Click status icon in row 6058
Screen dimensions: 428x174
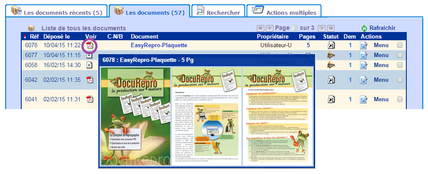point(331,65)
